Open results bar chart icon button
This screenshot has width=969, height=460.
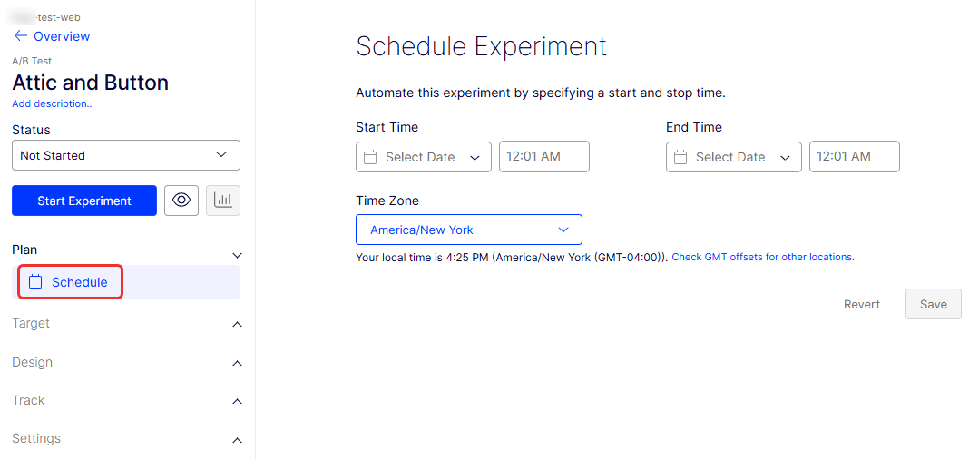point(223,201)
